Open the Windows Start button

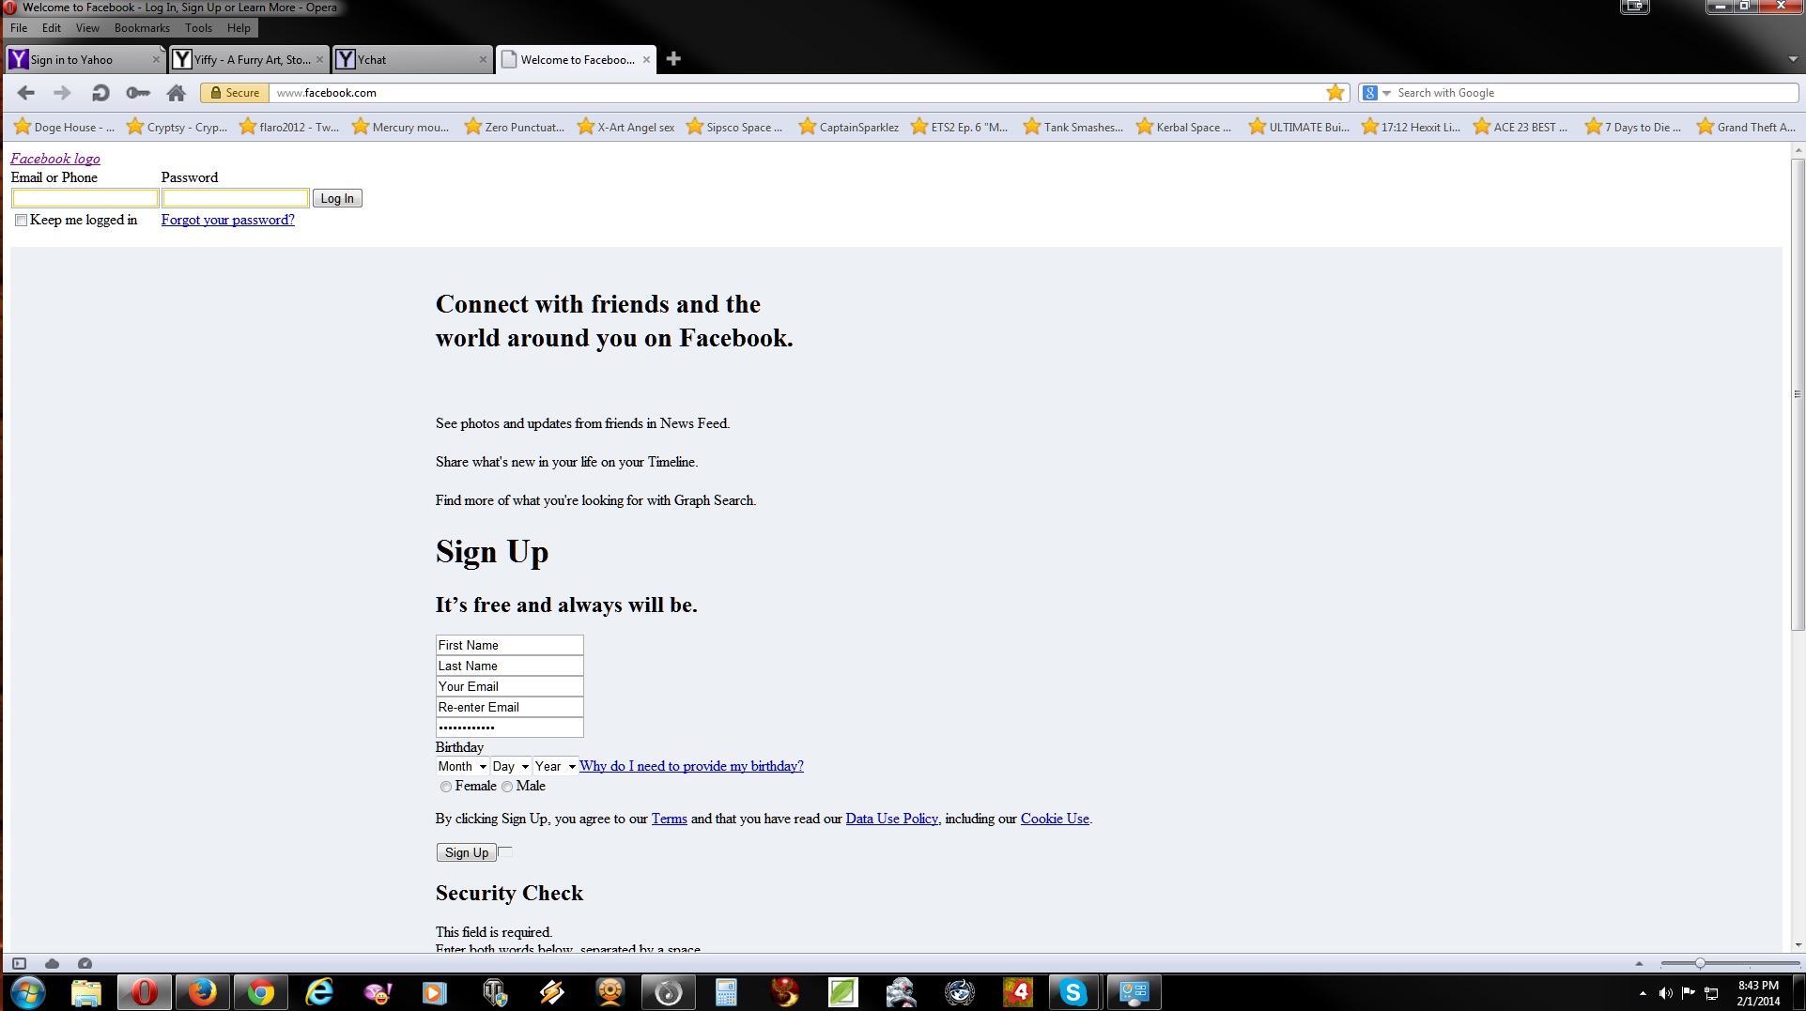(27, 992)
